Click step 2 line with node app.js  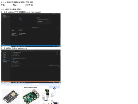pyautogui.click(x=14, y=48)
